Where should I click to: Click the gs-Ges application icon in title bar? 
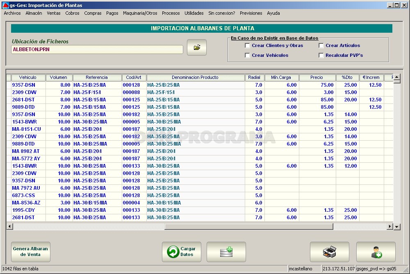(5, 5)
